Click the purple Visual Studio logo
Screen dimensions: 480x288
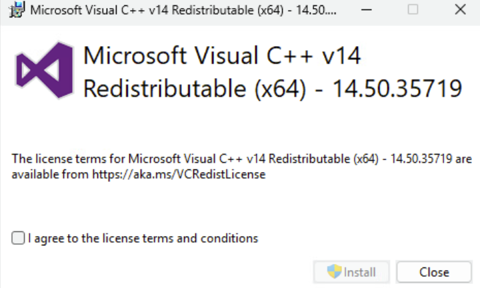[x=44, y=70]
